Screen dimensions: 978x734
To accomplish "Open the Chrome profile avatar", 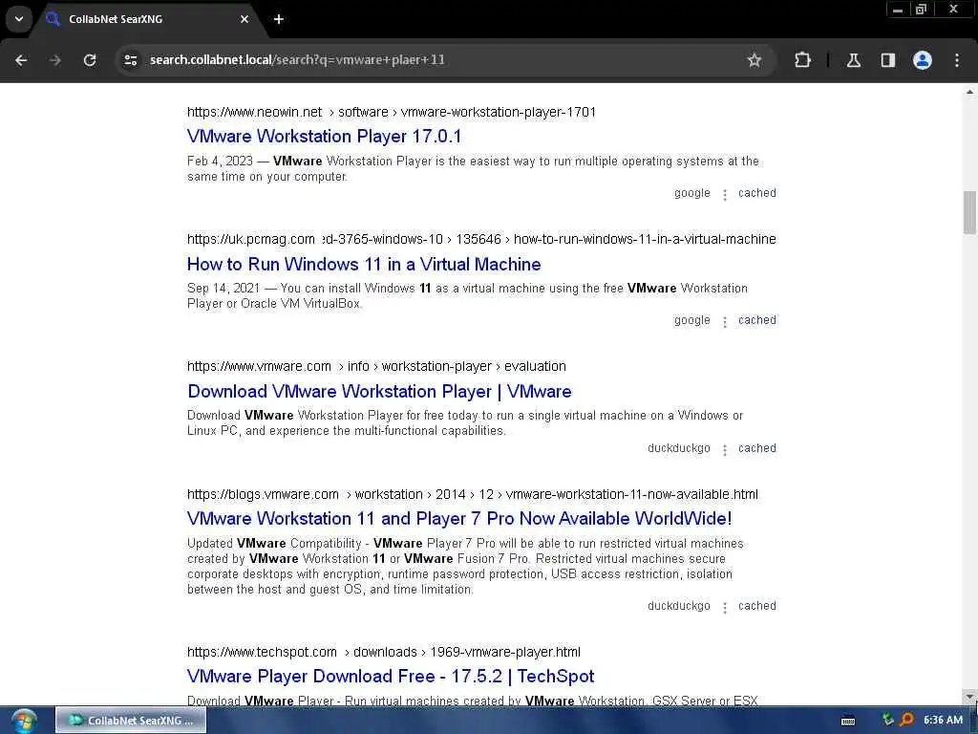I will click(x=922, y=60).
